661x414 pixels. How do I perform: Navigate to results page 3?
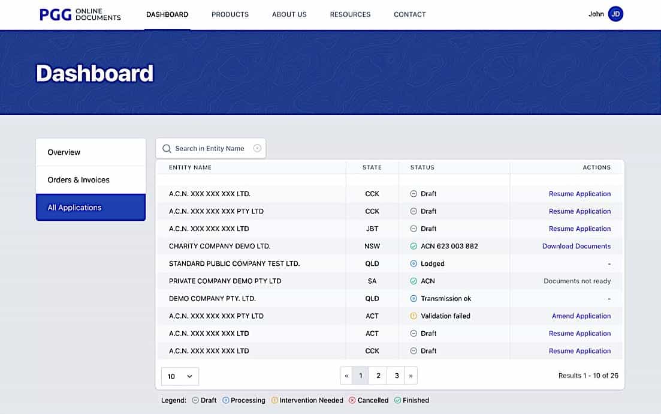coord(396,375)
